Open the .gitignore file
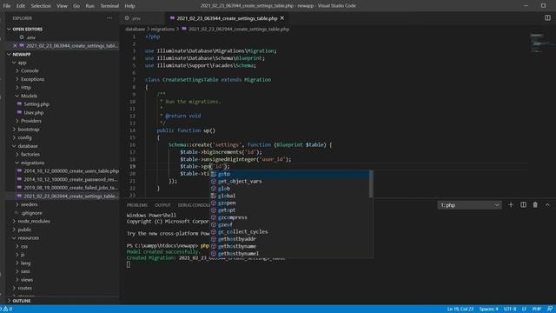Screen dimensions: 556x313 point(31,212)
